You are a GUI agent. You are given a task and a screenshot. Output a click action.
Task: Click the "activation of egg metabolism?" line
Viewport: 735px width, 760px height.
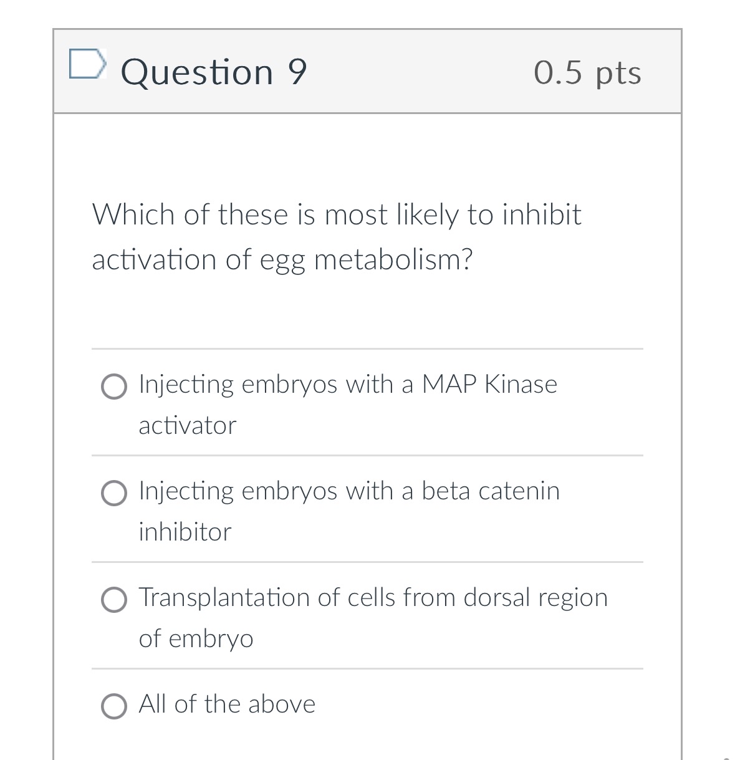coord(282,259)
